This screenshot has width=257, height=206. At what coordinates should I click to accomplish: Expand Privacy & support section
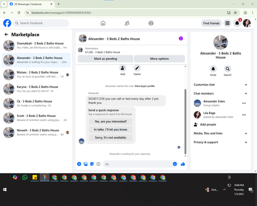[221, 142]
